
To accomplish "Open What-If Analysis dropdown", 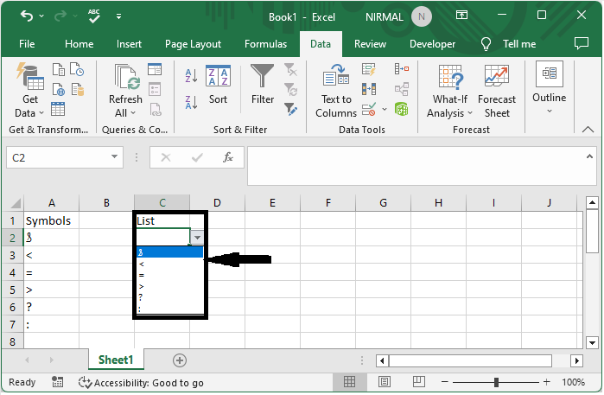I will pyautogui.click(x=449, y=92).
